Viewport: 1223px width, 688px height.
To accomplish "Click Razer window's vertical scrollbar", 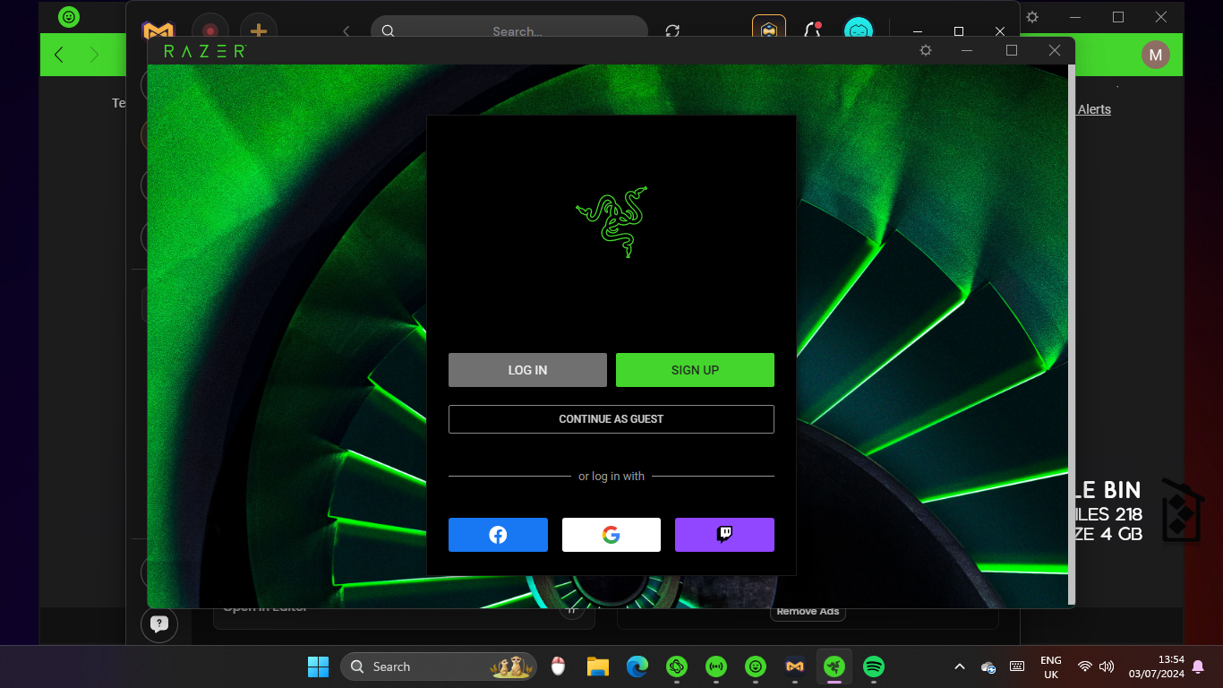I will click(1072, 333).
